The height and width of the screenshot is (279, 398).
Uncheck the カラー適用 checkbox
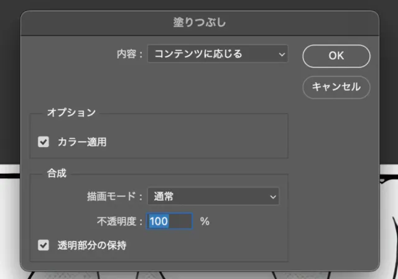tap(44, 142)
